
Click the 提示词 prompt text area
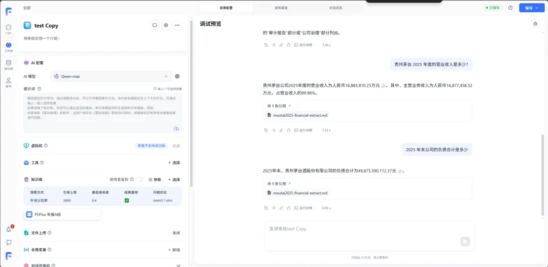102,113
